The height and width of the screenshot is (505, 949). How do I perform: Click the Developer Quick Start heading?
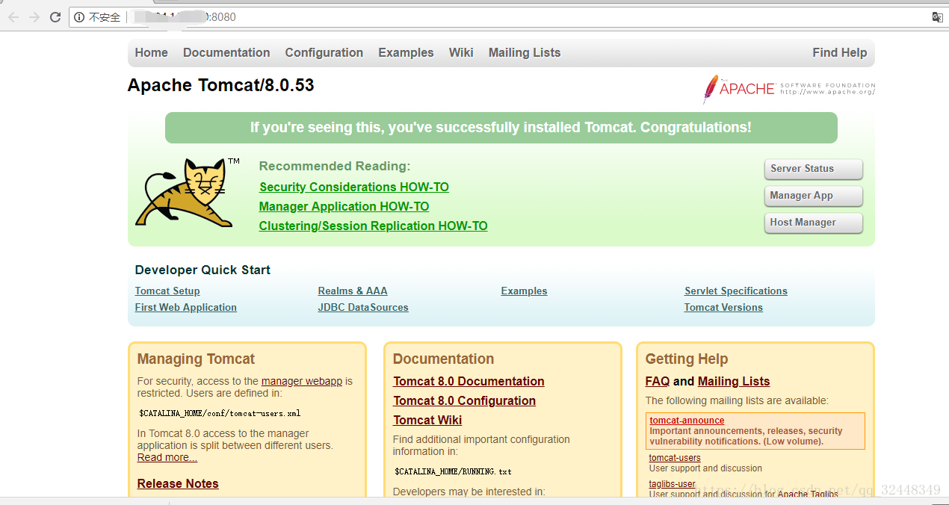(203, 270)
